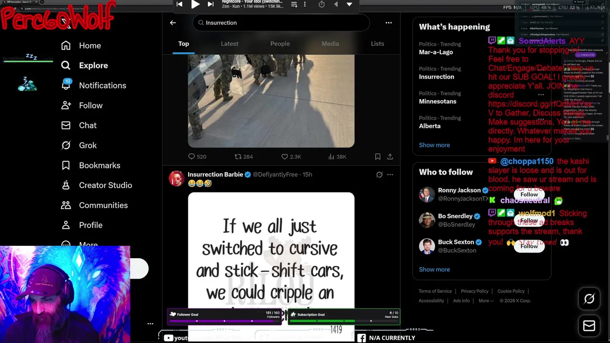Go to Explore in the sidebar

84,65
